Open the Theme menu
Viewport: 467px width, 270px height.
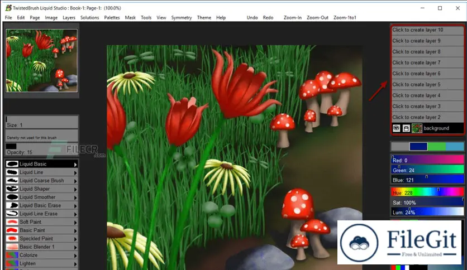204,17
